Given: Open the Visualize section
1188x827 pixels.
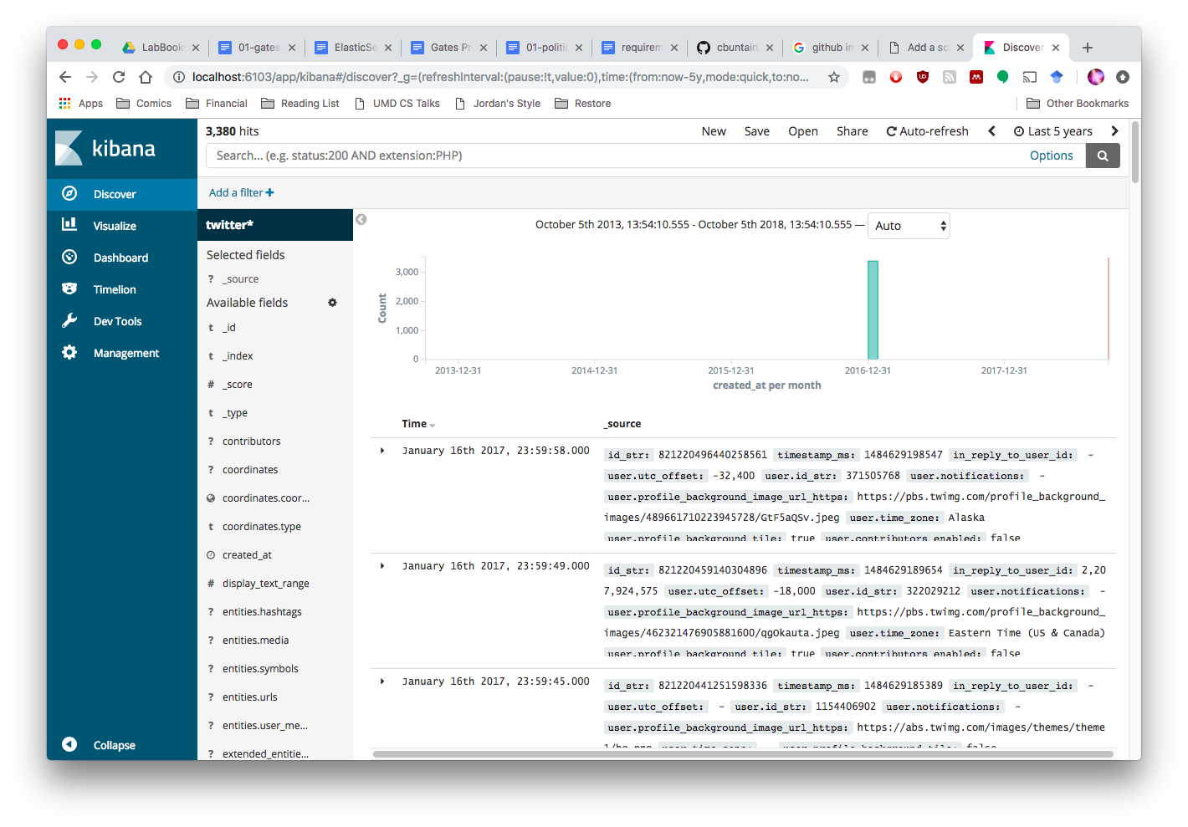Looking at the screenshot, I should pyautogui.click(x=122, y=226).
